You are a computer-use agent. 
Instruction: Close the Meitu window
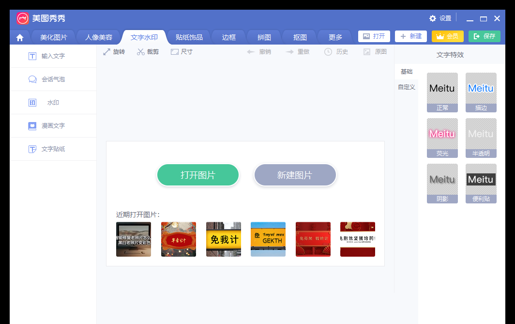pyautogui.click(x=497, y=19)
